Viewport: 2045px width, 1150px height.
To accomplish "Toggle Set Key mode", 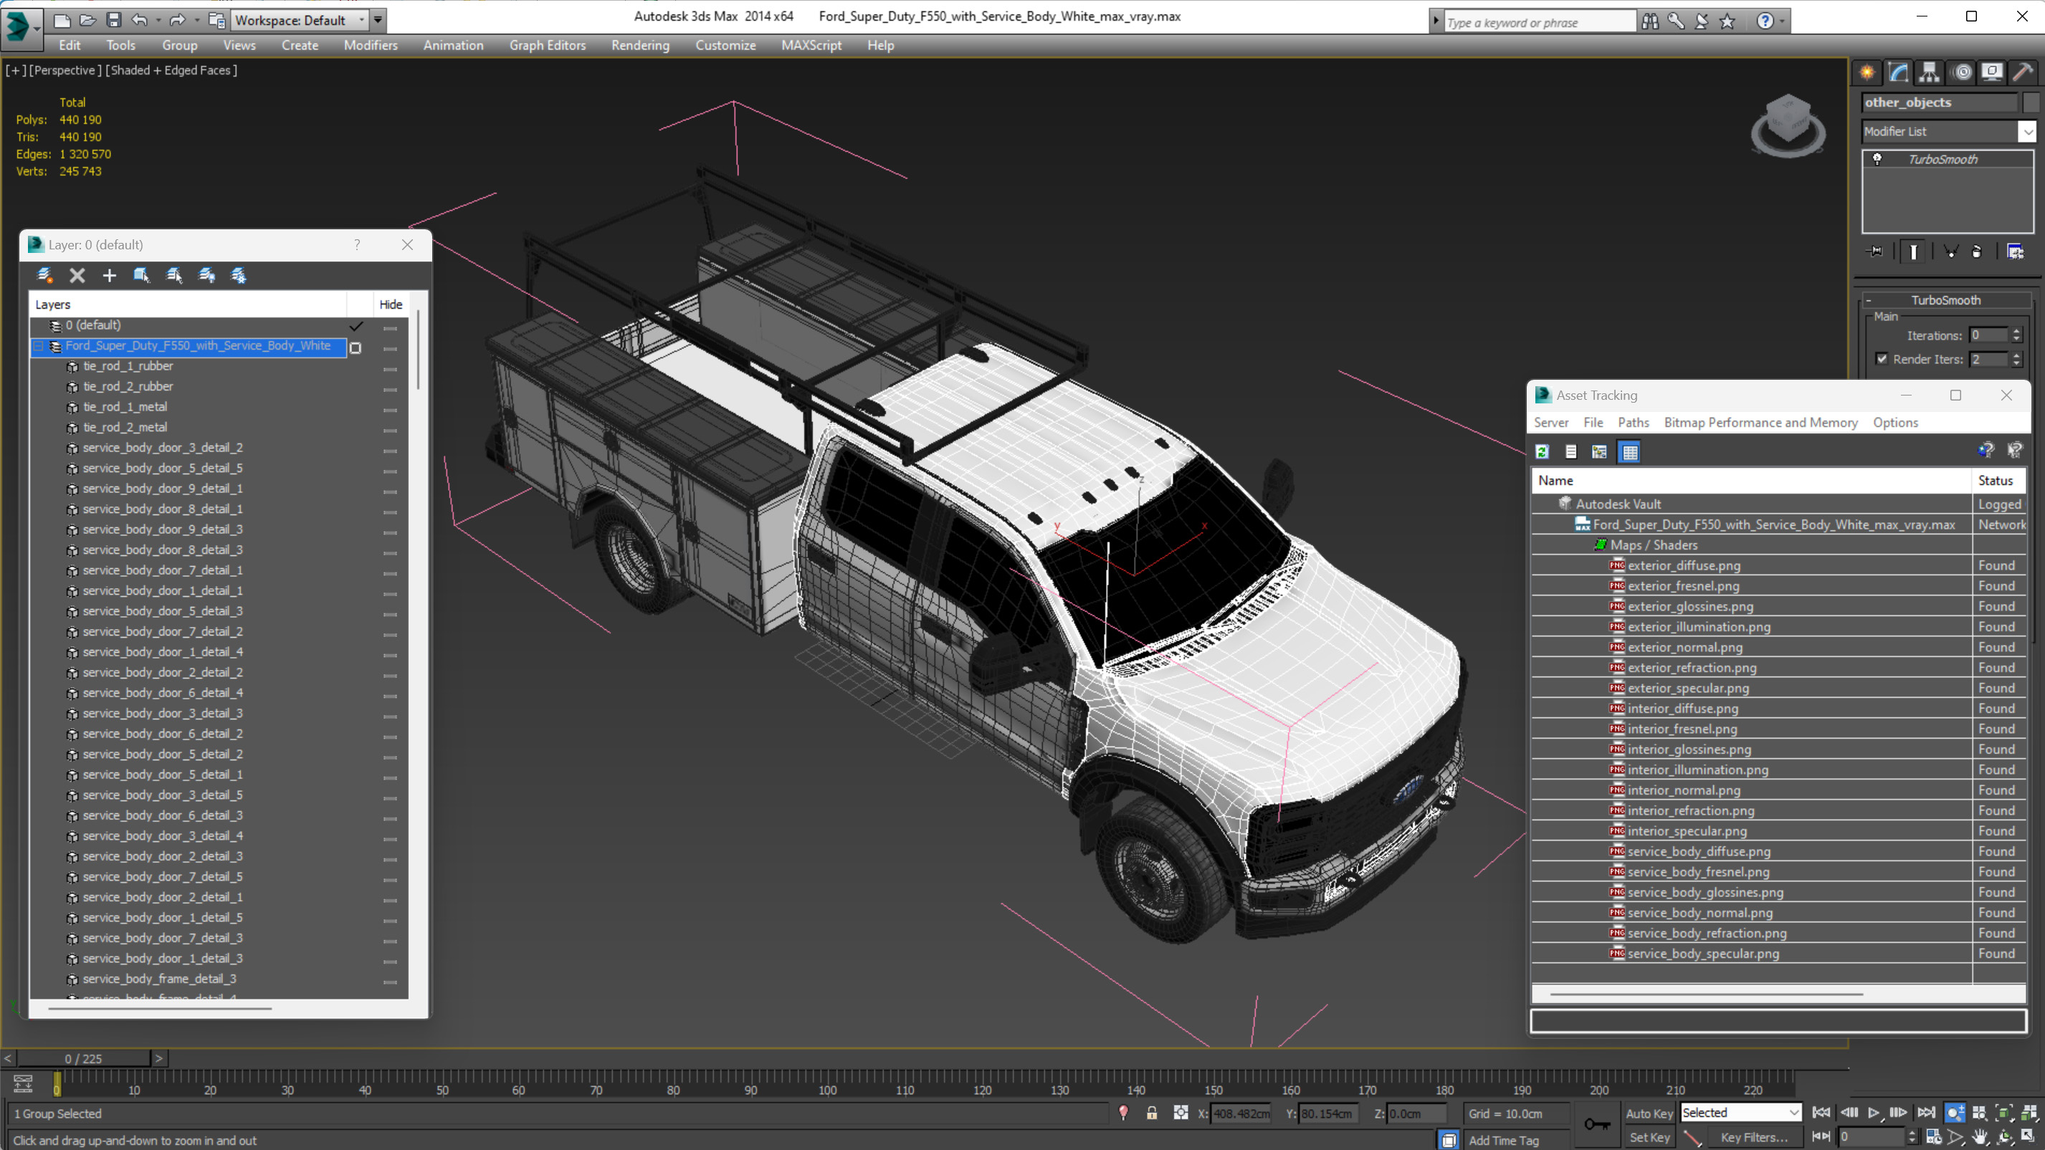I will (x=1649, y=1137).
